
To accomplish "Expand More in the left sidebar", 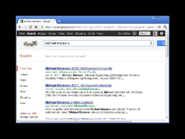I will [x=23, y=103].
